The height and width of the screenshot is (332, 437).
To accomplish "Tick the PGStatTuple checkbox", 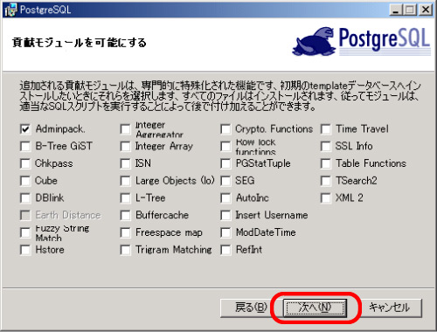I will (225, 163).
